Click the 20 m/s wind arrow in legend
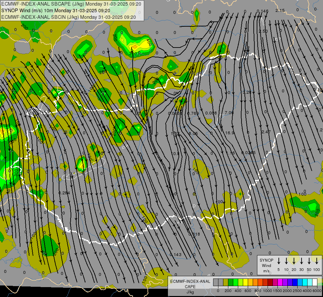 (294, 261)
